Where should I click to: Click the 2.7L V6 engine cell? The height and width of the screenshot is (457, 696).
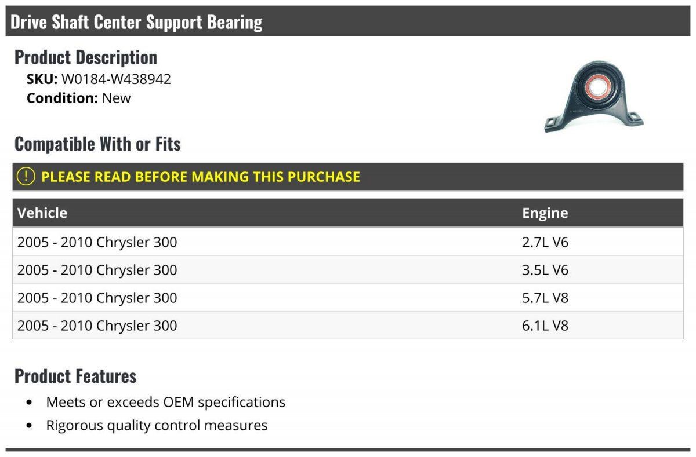tap(545, 242)
